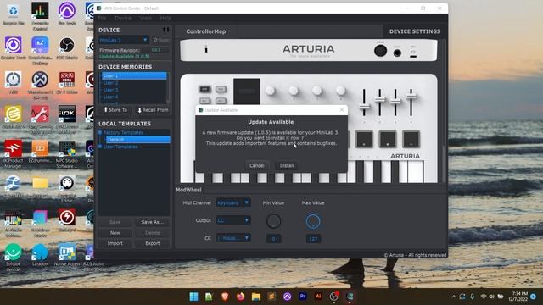The image size is (543, 305).
Task: Click the microphone icon in the system tray
Action: point(473,297)
